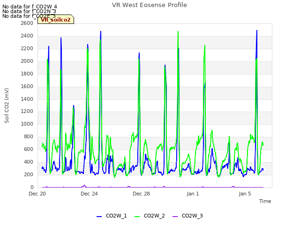Click the 'No data for f_CO2W_4' message

point(30,7)
